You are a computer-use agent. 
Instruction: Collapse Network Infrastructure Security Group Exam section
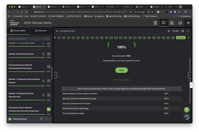(49, 109)
